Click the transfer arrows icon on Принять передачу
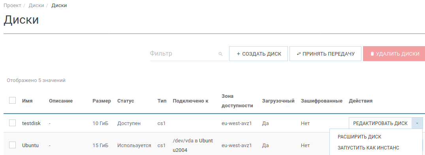Viewport: 425px width, 155px height. [299, 54]
